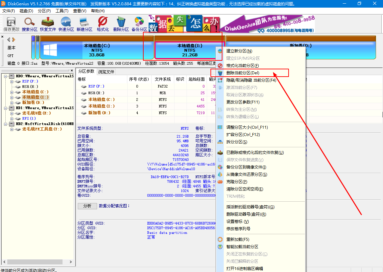Click 隐藏/取消隐藏 当前分区 menu icon
The width and height of the screenshot is (383, 272).
(x=220, y=80)
